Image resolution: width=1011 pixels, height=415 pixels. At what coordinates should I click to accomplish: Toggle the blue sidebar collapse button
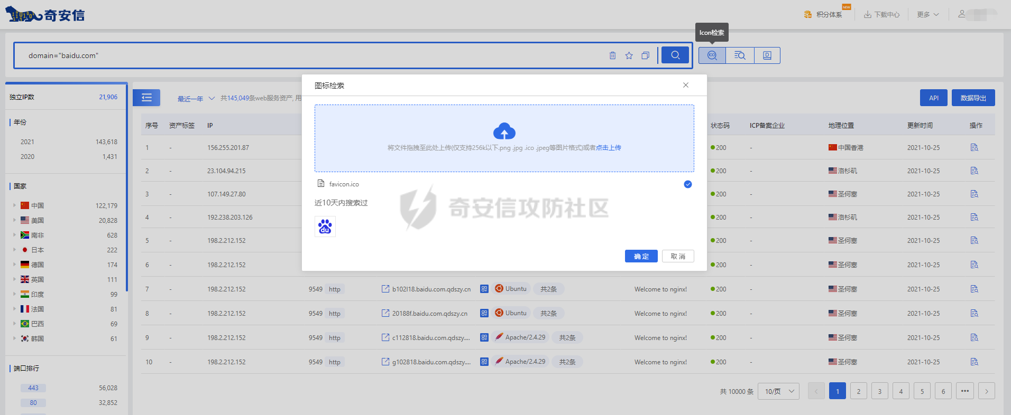[146, 98]
